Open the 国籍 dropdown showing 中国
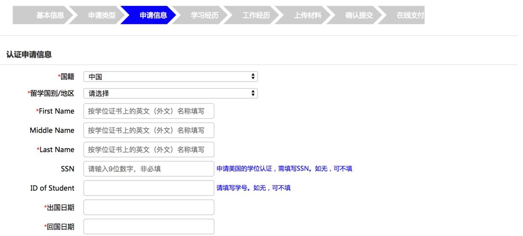Viewport: 523px width, 236px height. [170, 77]
